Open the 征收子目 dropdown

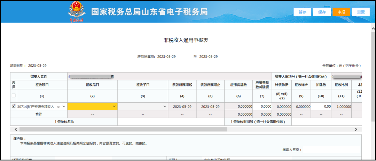(x=143, y=107)
